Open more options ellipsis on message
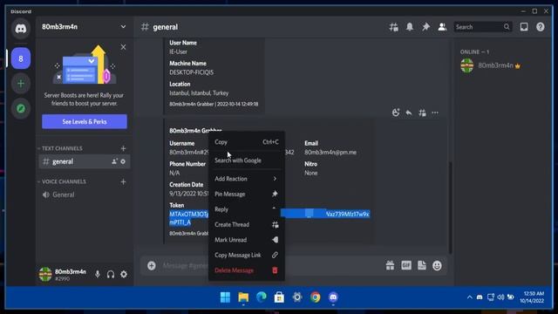 [435, 113]
